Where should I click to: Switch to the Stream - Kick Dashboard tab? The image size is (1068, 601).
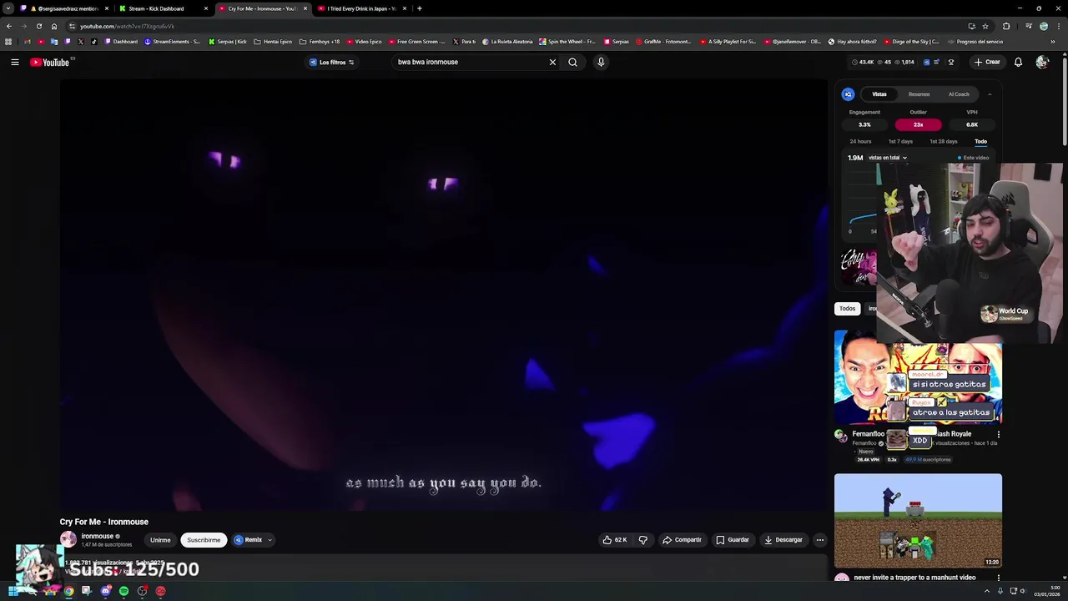click(x=161, y=8)
